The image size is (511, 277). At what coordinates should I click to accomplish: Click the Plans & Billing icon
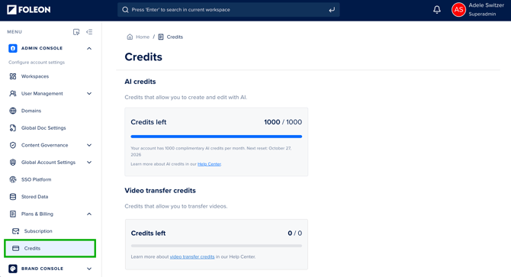(x=13, y=214)
